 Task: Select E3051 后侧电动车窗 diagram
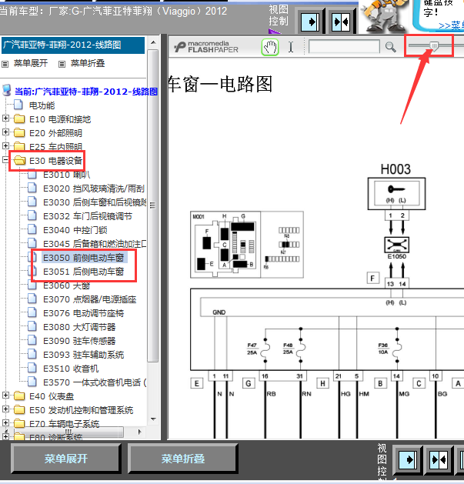(x=84, y=272)
